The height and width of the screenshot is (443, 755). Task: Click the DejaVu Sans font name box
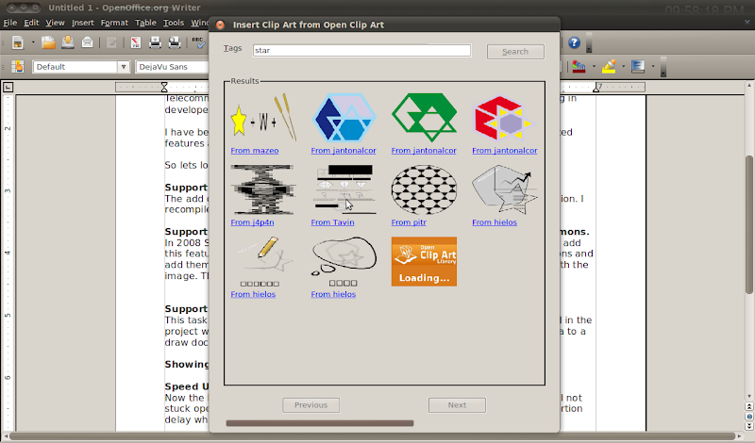tap(173, 67)
